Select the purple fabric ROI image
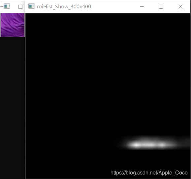The height and width of the screenshot is (179, 191). point(13,25)
